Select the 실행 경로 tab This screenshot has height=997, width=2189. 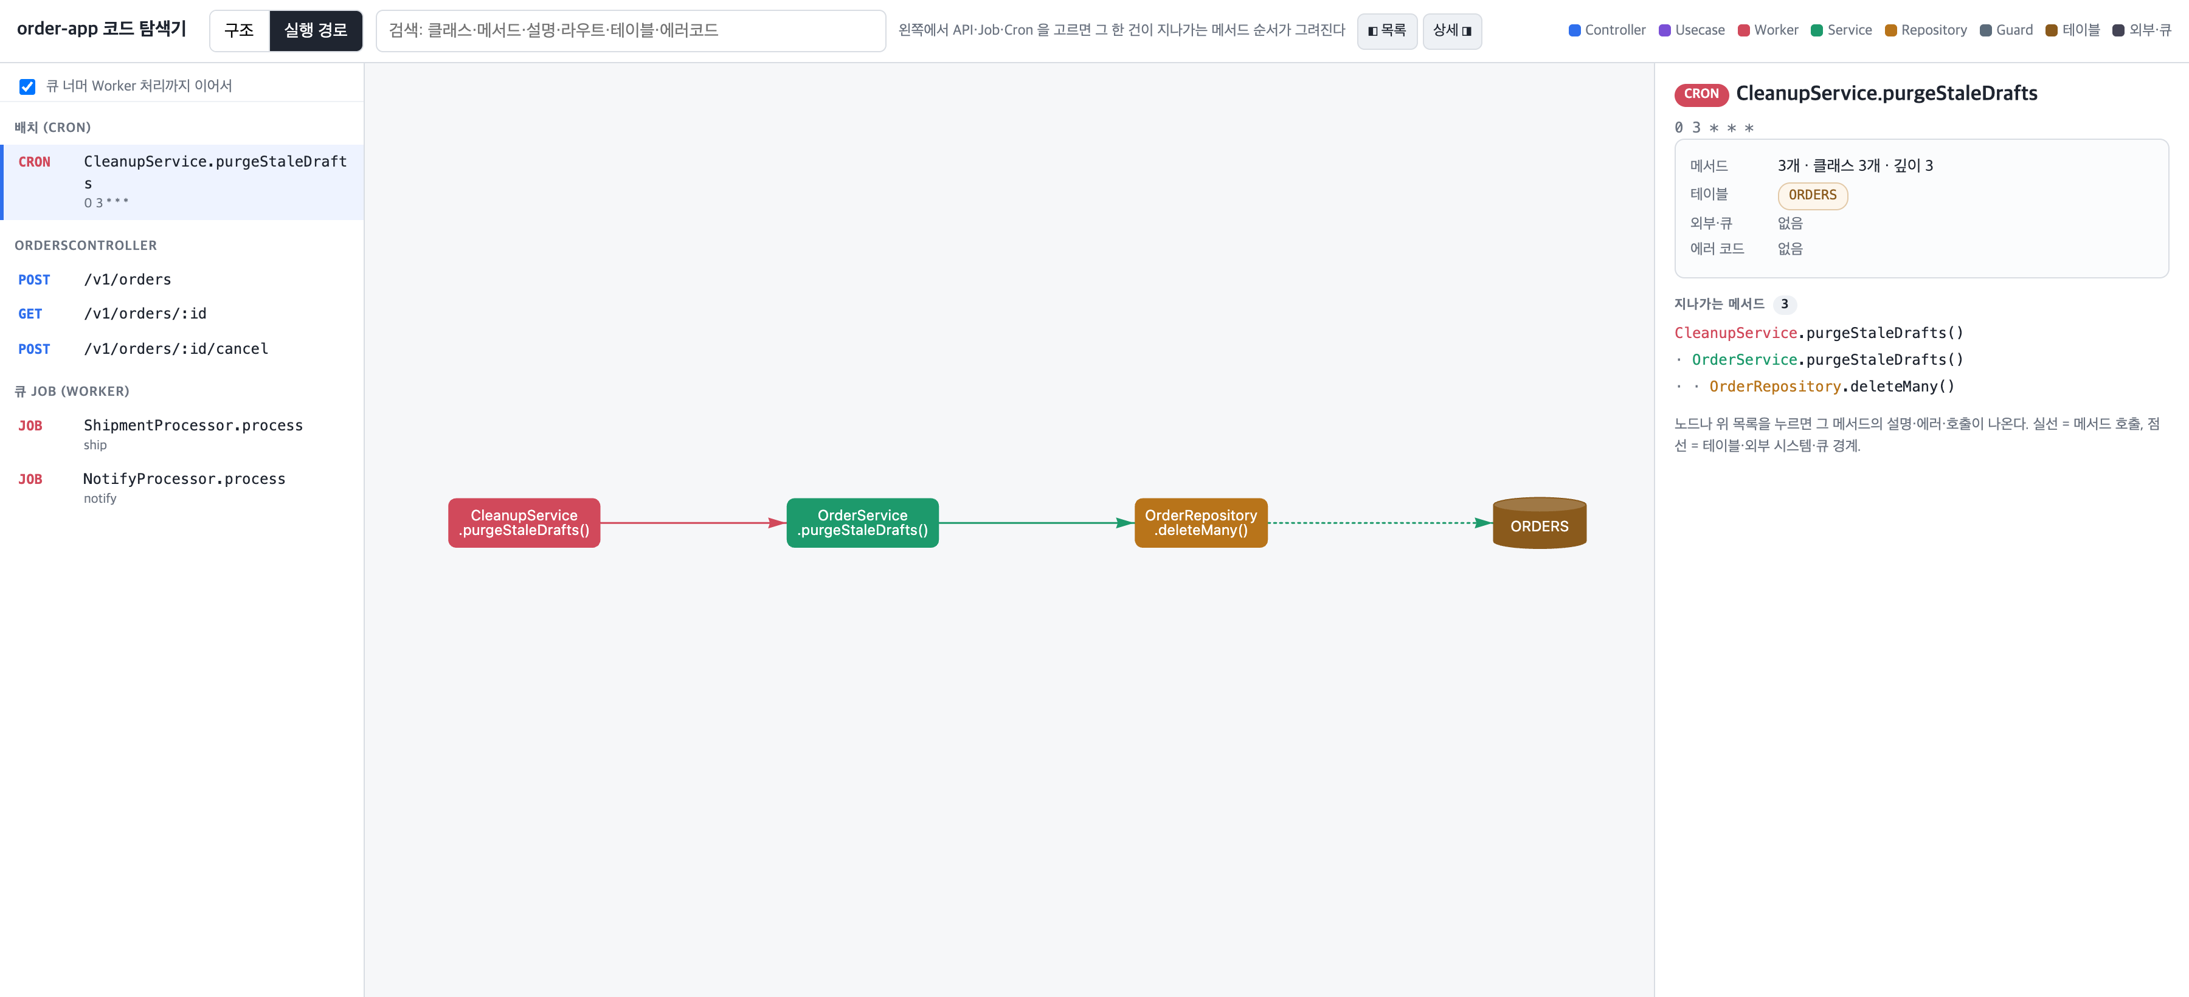(x=315, y=30)
